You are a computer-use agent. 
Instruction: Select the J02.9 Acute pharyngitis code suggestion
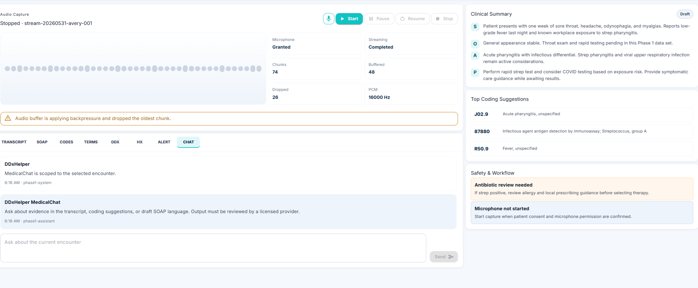pos(582,114)
